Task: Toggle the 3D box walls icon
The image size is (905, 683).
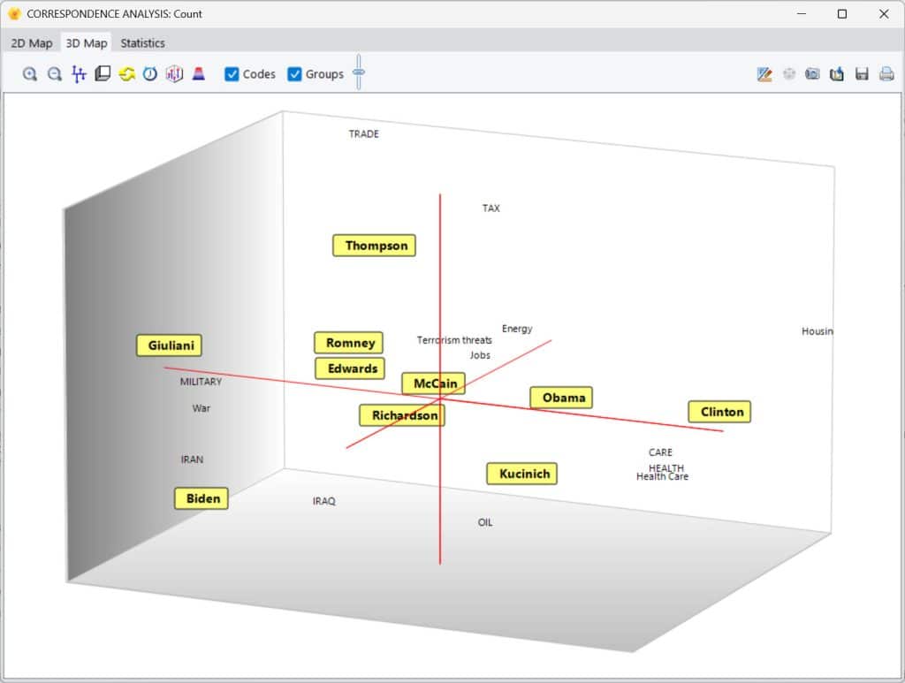Action: click(x=103, y=74)
